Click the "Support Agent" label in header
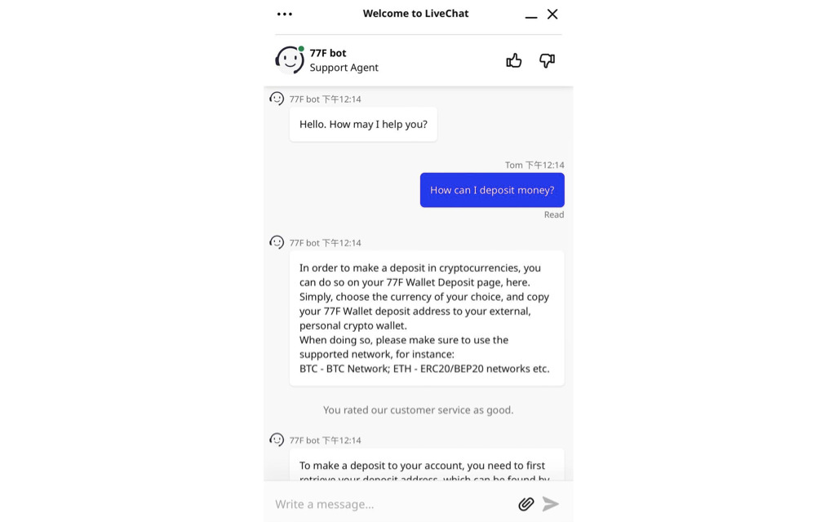 tap(344, 68)
